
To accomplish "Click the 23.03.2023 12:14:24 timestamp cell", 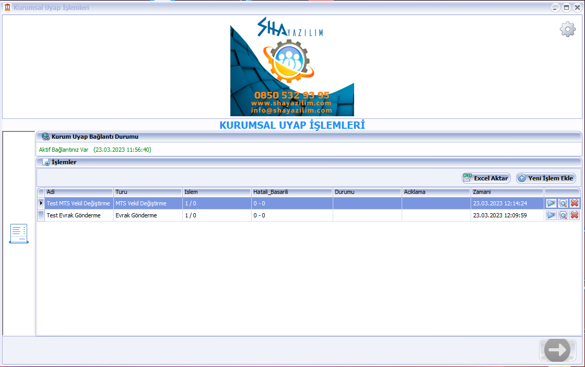I will [x=507, y=203].
